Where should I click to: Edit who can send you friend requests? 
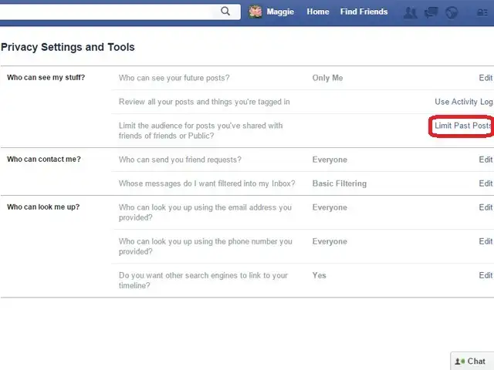485,160
